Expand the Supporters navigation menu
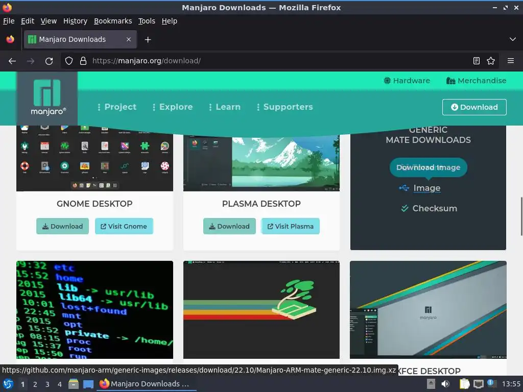Viewport: 523px width, 392px height. pos(285,107)
